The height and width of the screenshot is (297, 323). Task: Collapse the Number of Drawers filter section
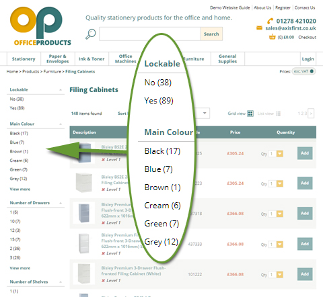pyautogui.click(x=61, y=203)
